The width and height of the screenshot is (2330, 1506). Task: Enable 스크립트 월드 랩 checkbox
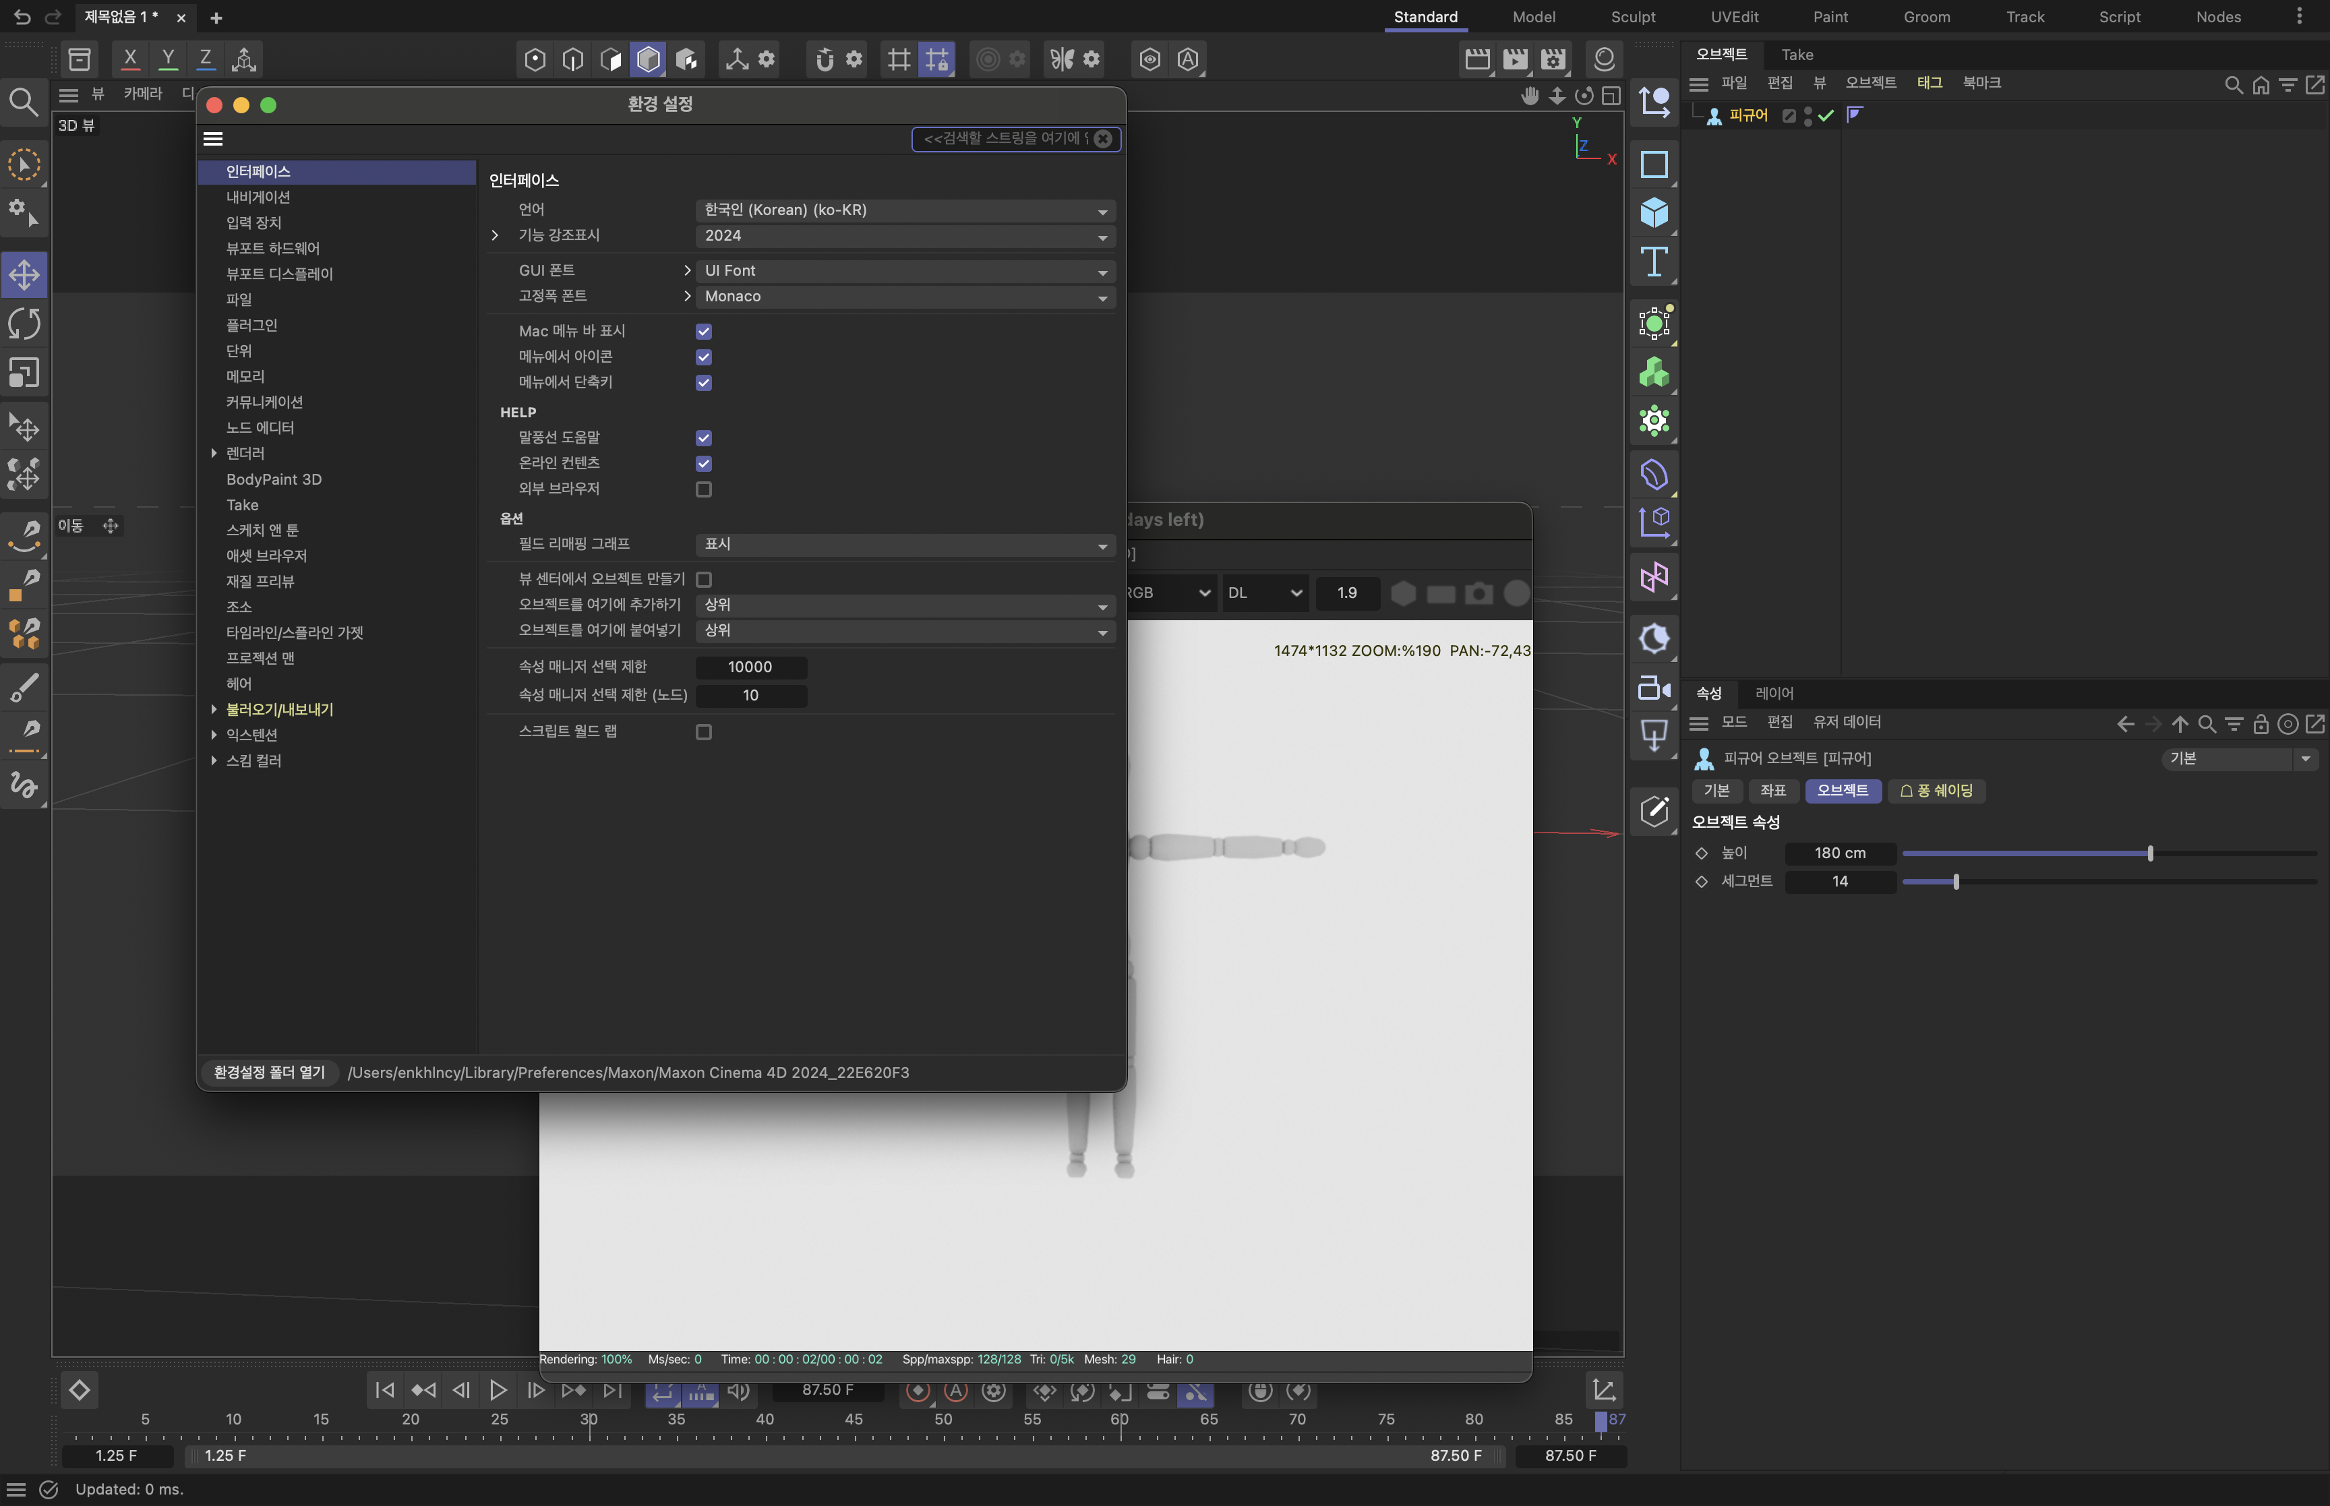coord(703,731)
